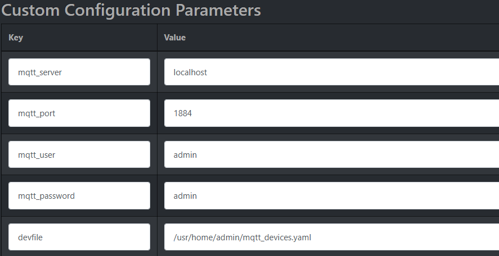This screenshot has width=499, height=256.
Task: Click the admin value beside mqtt_user
Action: pos(331,154)
